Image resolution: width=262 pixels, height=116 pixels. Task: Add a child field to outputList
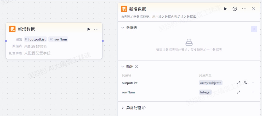[x=246, y=83]
